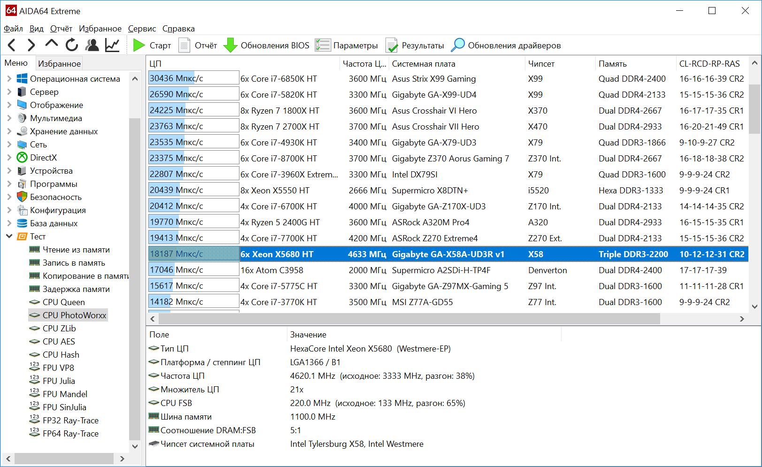The height and width of the screenshot is (467, 762).
Task: Expand the Устройства tree node
Action: click(9, 171)
